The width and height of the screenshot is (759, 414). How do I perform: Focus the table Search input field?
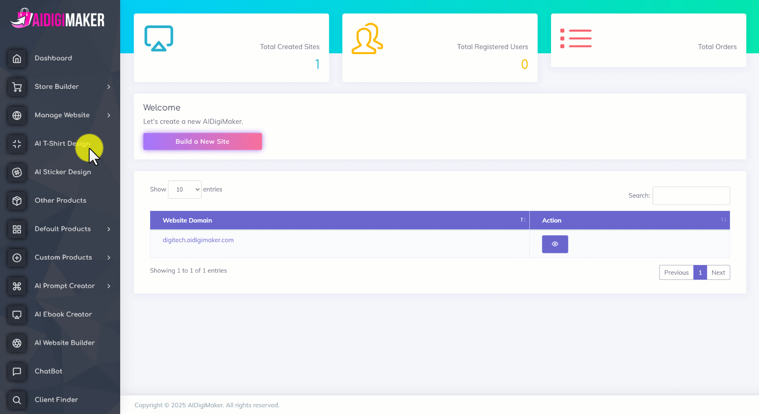pos(691,196)
